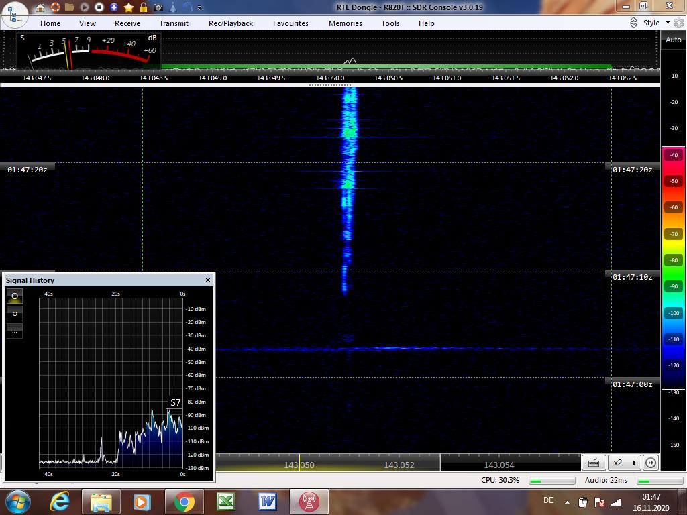Viewport: 687px width, 515px height.
Task: Click the -100 level on the color scale
Action: (674, 313)
